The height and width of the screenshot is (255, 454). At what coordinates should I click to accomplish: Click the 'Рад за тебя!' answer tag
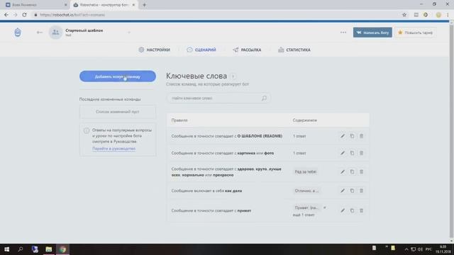click(306, 171)
